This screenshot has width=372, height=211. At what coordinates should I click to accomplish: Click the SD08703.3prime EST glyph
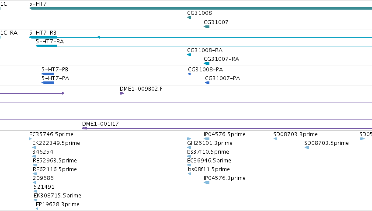point(275,139)
